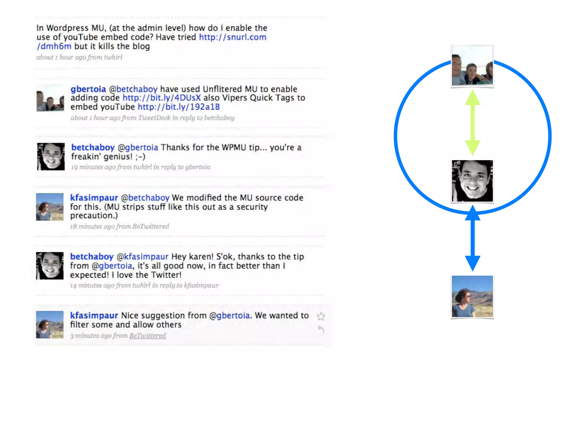The image size is (586, 439).
Task: Click @gbertoia mention in last tweet
Action: [229, 316]
